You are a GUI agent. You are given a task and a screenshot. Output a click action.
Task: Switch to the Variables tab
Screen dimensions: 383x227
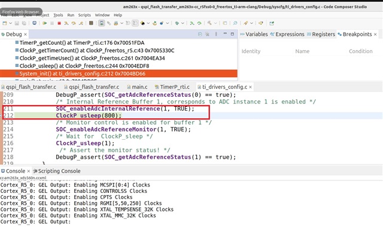[x=254, y=35]
